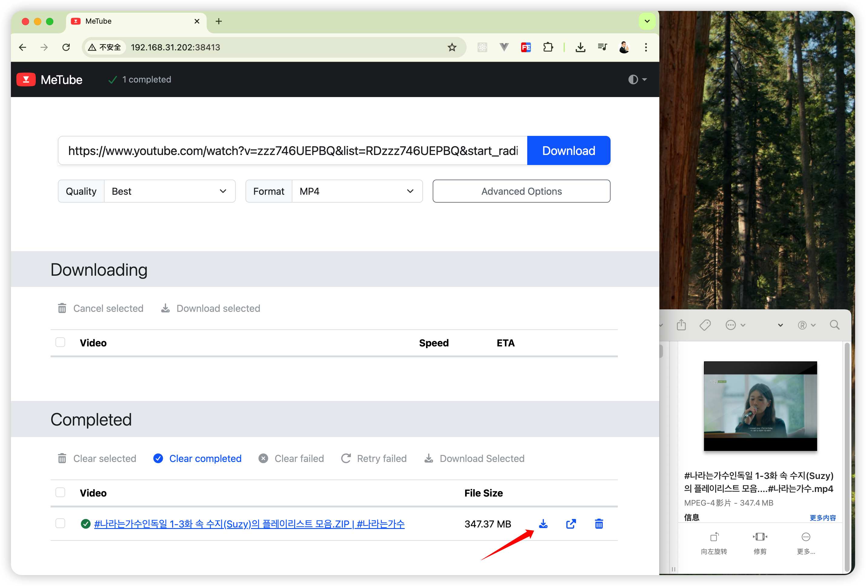The image size is (866, 586).
Task: Open Chrome downloads icon in toolbar
Action: pyautogui.click(x=580, y=47)
